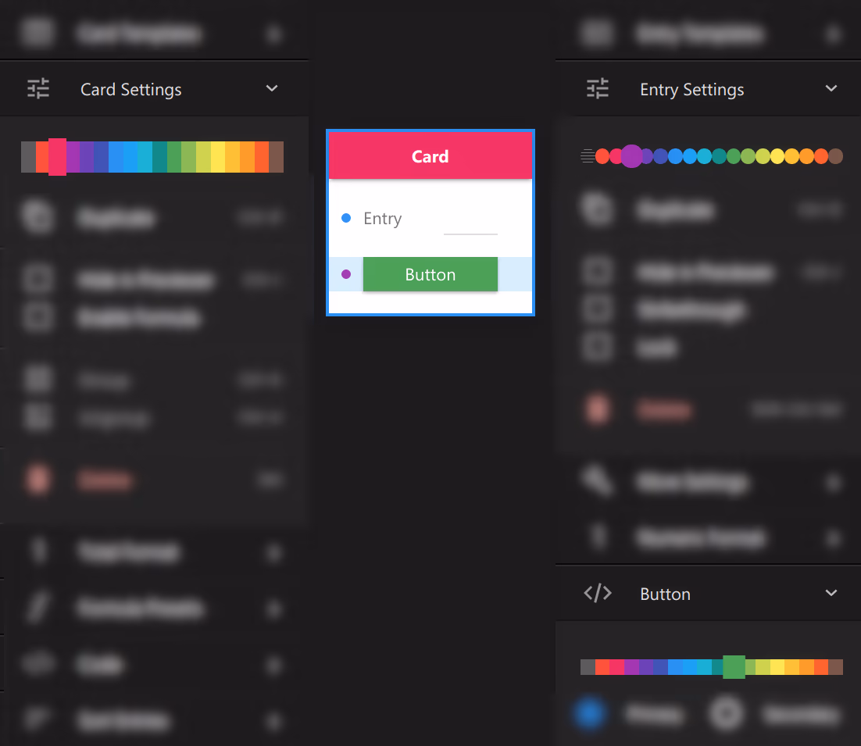Click the red delete icon in Entry Settings
This screenshot has height=746, width=861.
tap(598, 409)
